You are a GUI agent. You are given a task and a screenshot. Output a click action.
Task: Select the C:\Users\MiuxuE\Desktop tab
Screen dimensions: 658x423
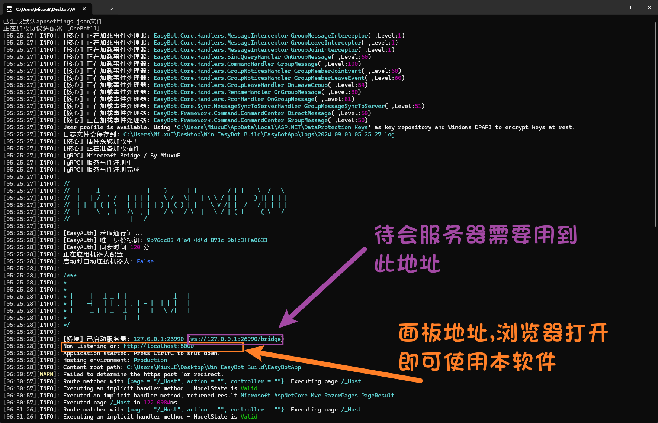pyautogui.click(x=47, y=9)
